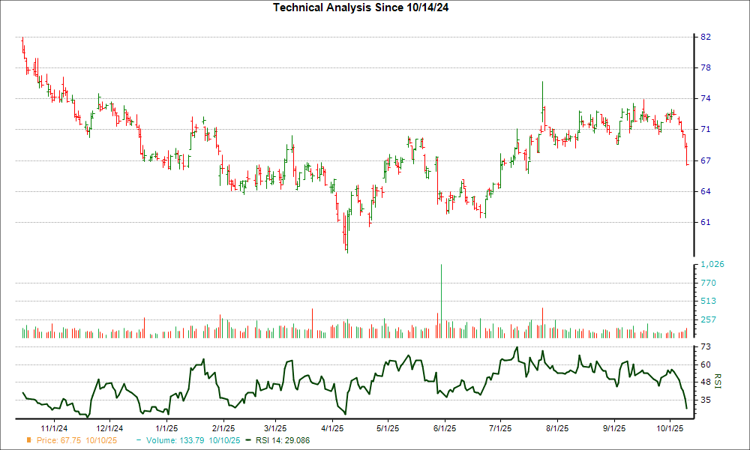The width and height of the screenshot is (750, 450).
Task: Click the 73 RSI scale value
Action: click(x=706, y=347)
